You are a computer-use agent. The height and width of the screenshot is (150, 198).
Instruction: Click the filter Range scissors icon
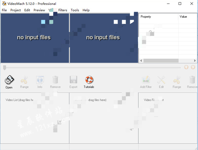(177, 80)
